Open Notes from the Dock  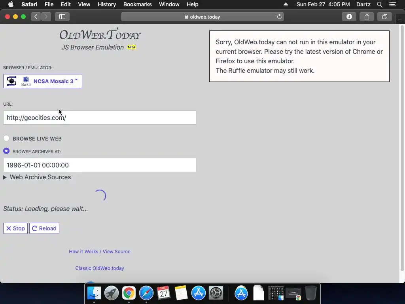tap(181, 293)
